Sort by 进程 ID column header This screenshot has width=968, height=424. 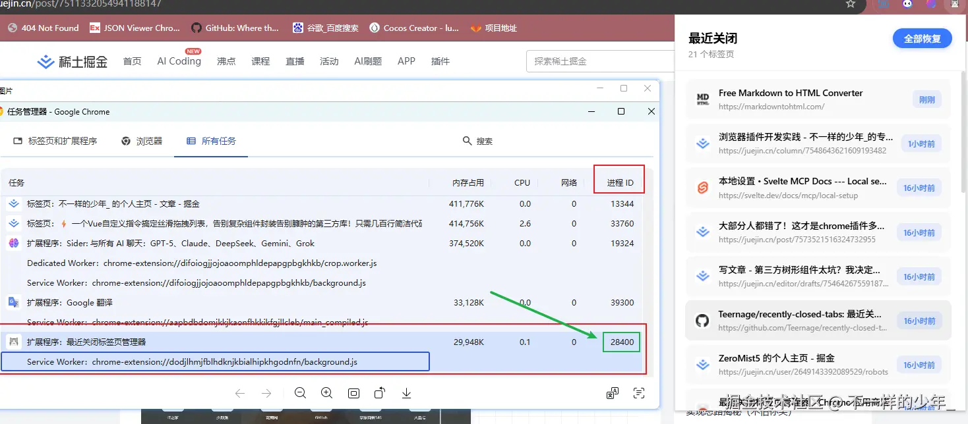pyautogui.click(x=620, y=182)
